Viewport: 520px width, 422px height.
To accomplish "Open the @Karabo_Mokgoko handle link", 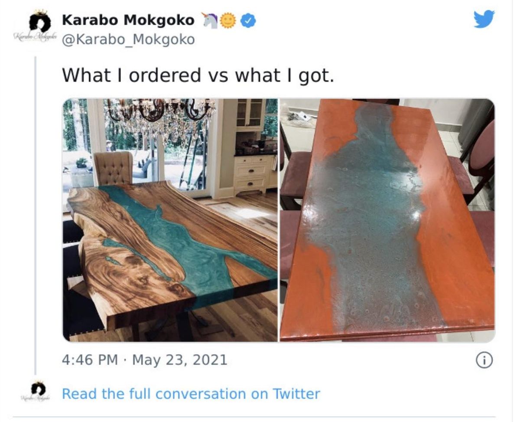I will 128,40.
